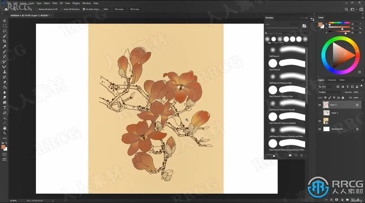This screenshot has height=203, width=365.
Task: Click the create new brush icon
Action: (x=296, y=155)
